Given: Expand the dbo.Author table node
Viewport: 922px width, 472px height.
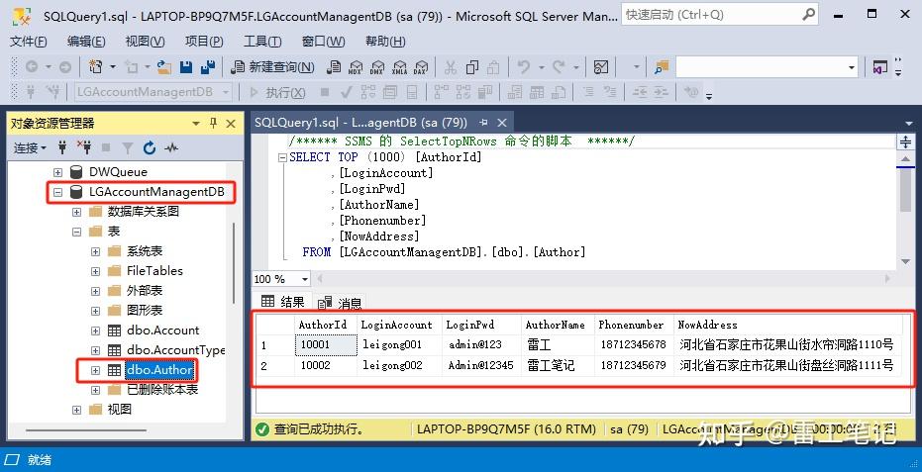Looking at the screenshot, I should pyautogui.click(x=95, y=370).
